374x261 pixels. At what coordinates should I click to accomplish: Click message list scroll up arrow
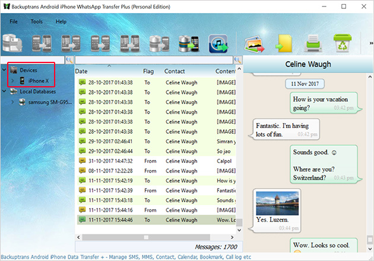(x=239, y=69)
